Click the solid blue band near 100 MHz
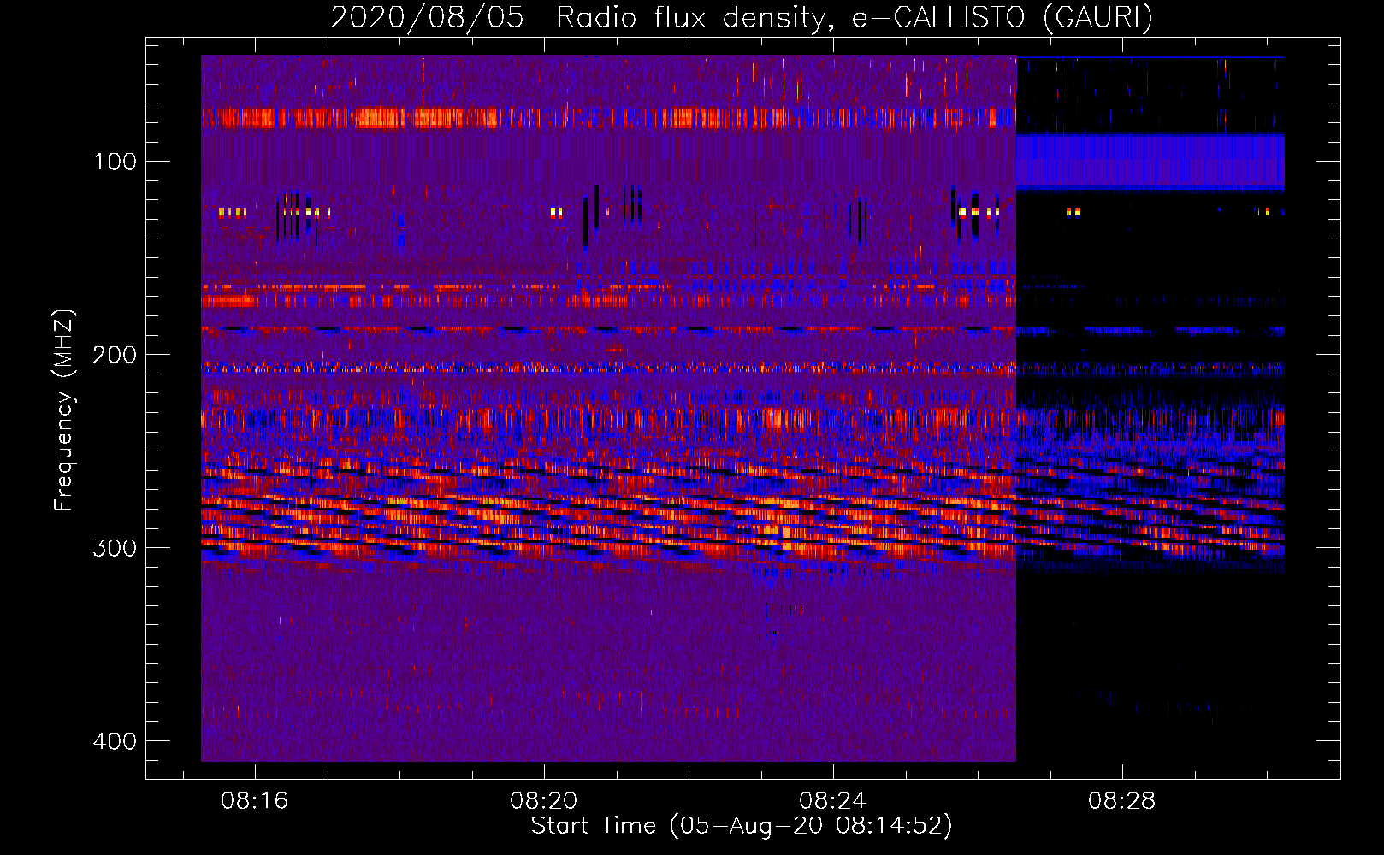 (1150, 162)
